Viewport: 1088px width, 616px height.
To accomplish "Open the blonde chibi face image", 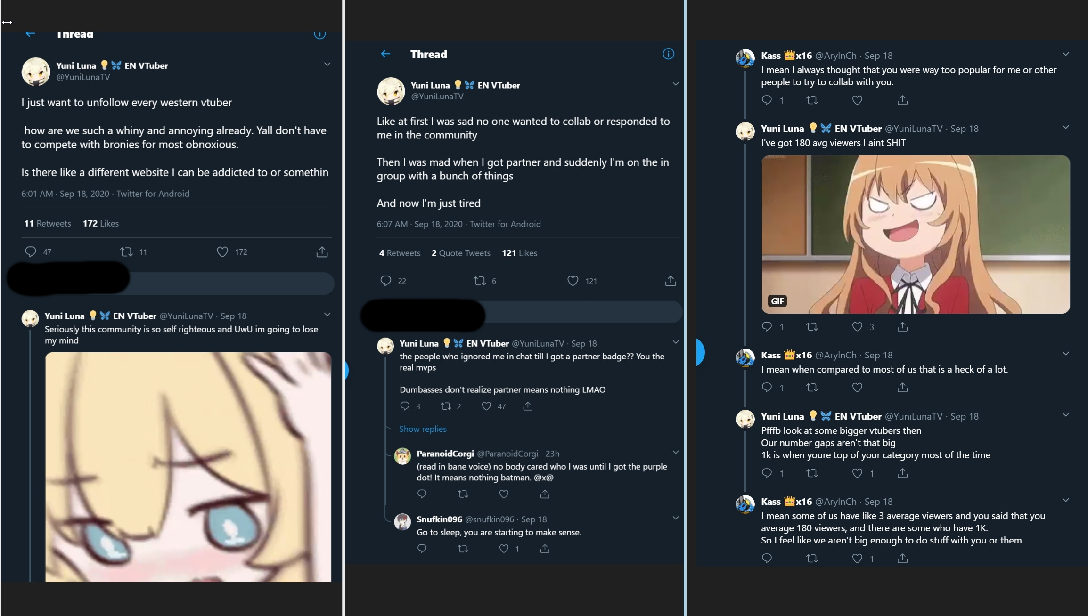I will pos(188,467).
